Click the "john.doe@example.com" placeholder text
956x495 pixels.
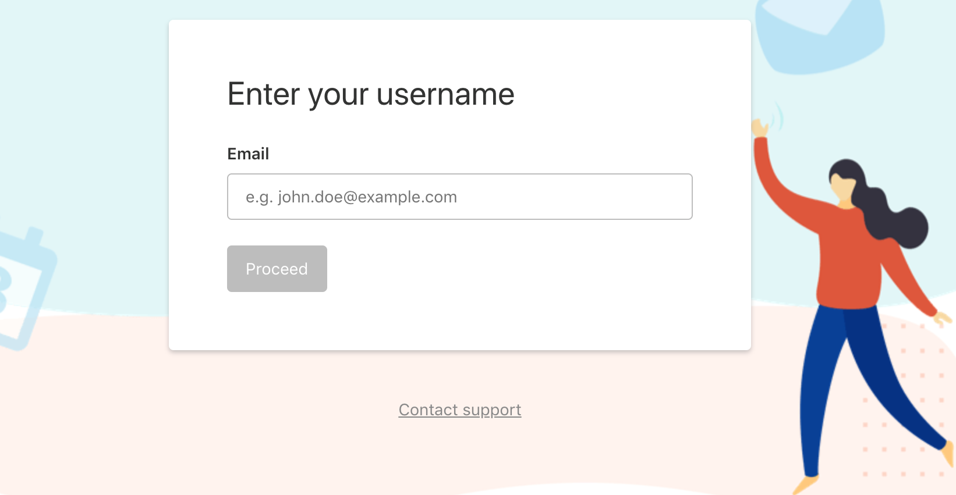click(367, 197)
